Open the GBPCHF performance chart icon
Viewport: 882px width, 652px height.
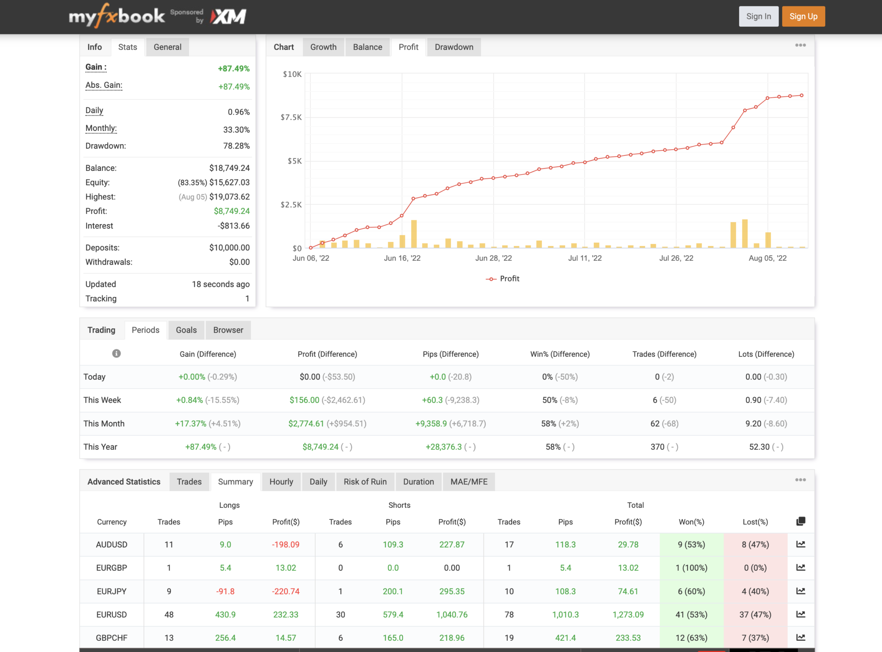[x=801, y=637]
